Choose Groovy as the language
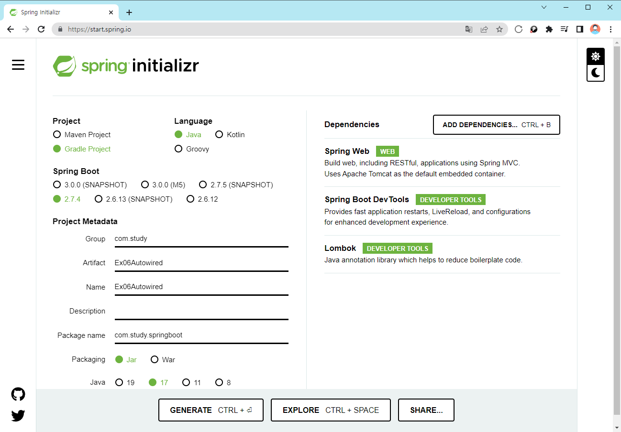 (x=192, y=149)
